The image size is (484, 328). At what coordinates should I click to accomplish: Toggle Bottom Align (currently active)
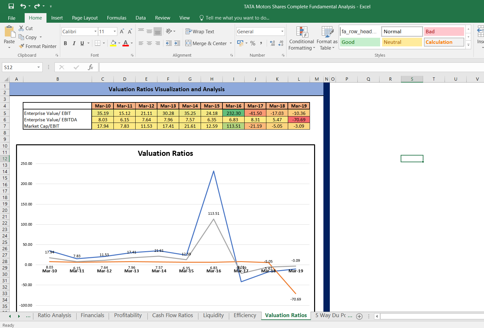pos(158,31)
